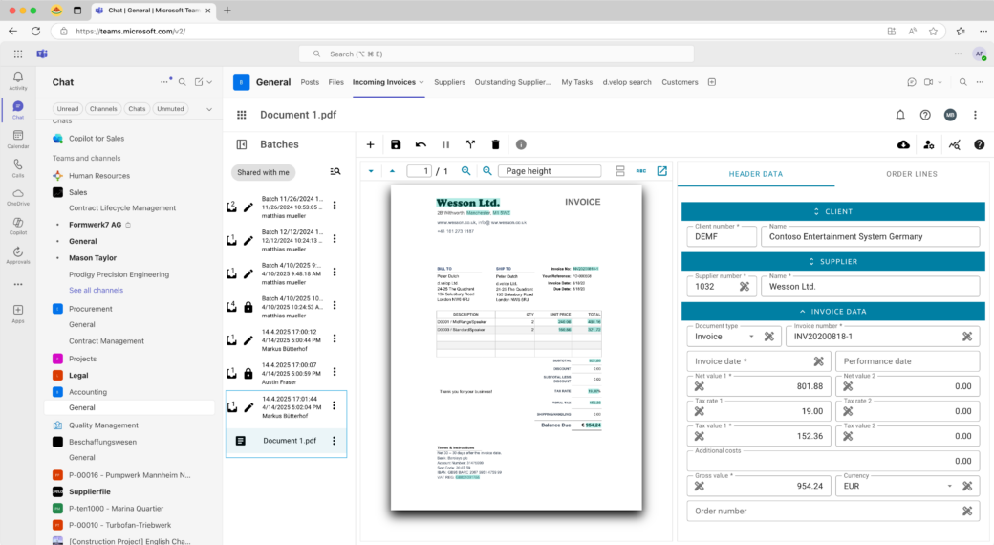Open the d.velop search tab
This screenshot has width=994, height=545.
[x=627, y=82]
